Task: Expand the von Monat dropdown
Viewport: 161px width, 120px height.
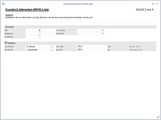Action: pos(52,46)
